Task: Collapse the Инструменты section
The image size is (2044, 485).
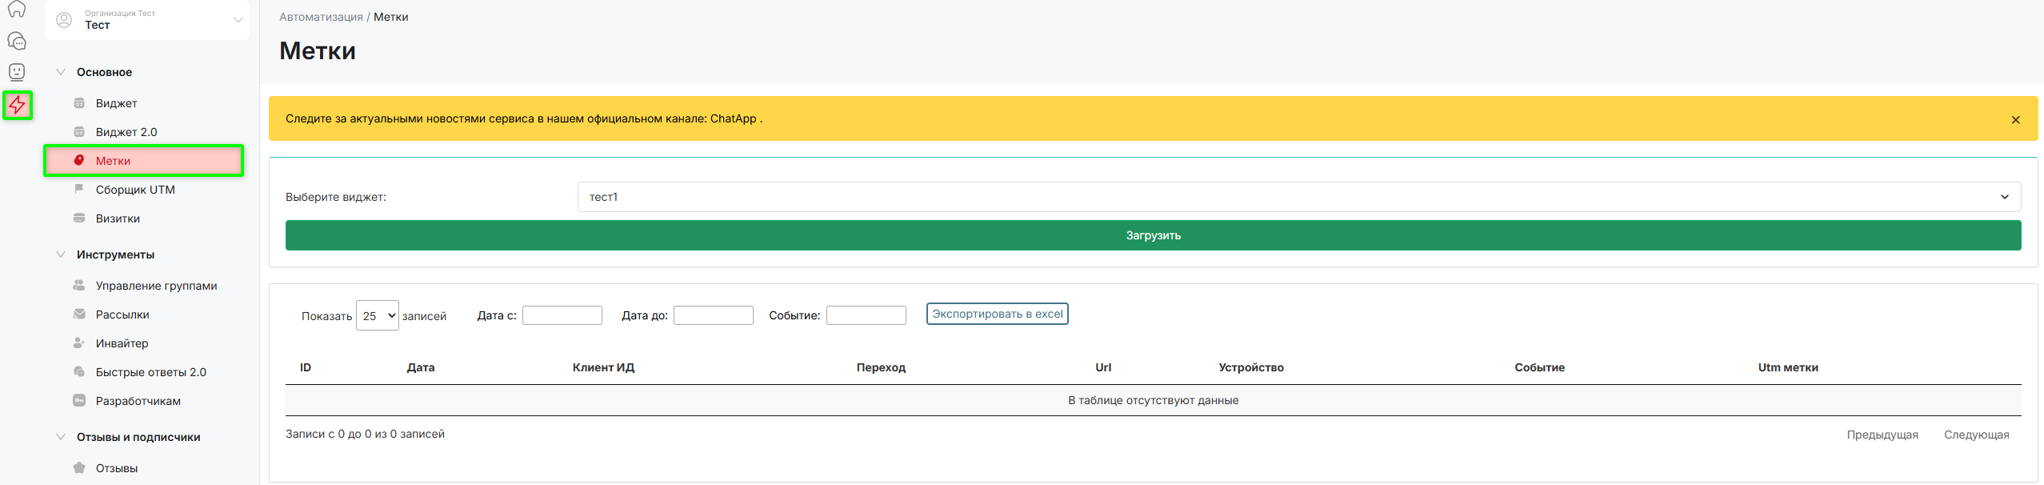Action: pos(61,255)
